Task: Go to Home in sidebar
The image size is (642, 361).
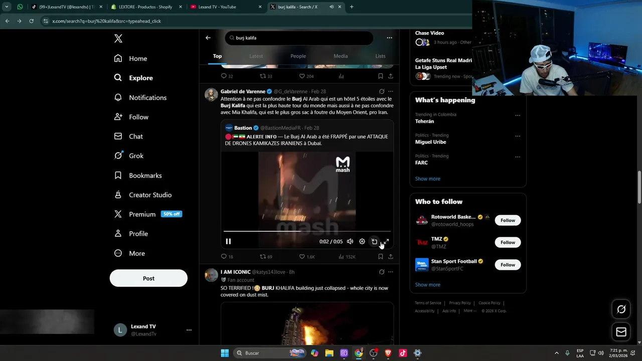Action: point(130,59)
